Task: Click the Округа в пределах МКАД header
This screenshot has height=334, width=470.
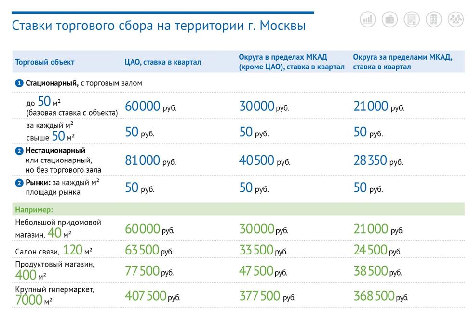Action: tap(291, 62)
